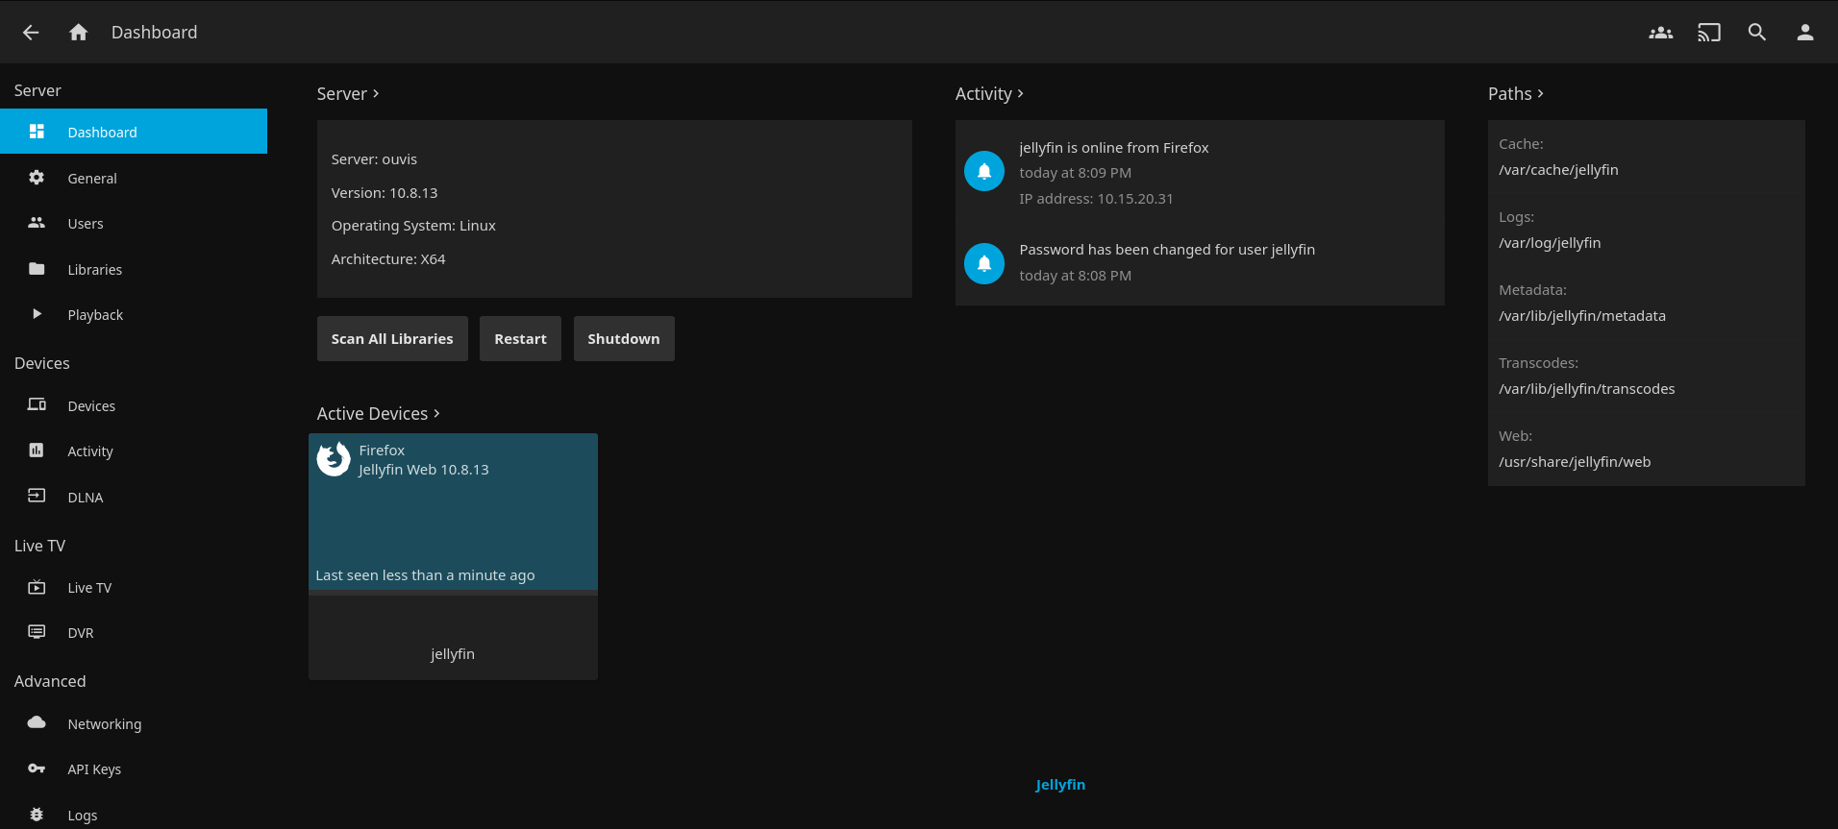Click the /var/log/jellyfin path
The height and width of the screenshot is (829, 1838).
tap(1550, 243)
